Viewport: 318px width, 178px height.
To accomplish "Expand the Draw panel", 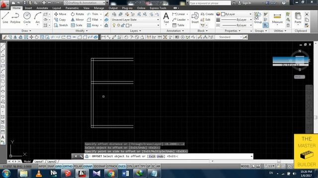I will (x=26, y=31).
